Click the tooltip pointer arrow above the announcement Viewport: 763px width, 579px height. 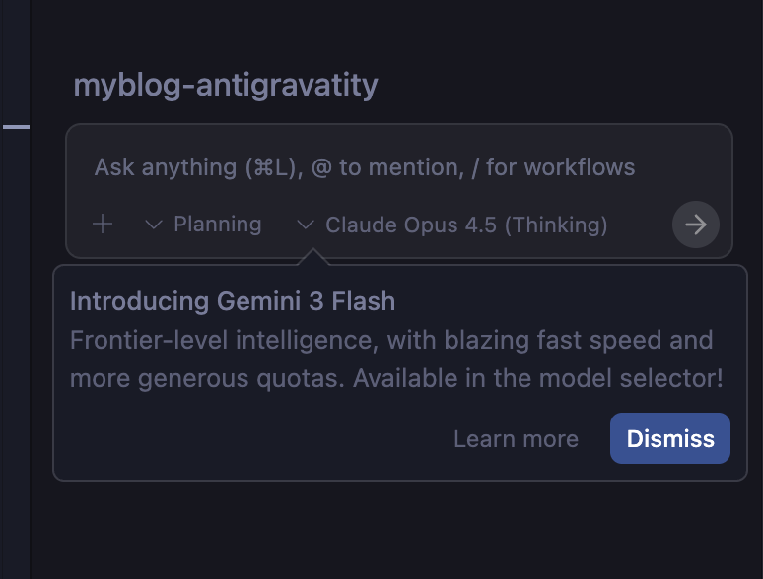pyautogui.click(x=312, y=258)
